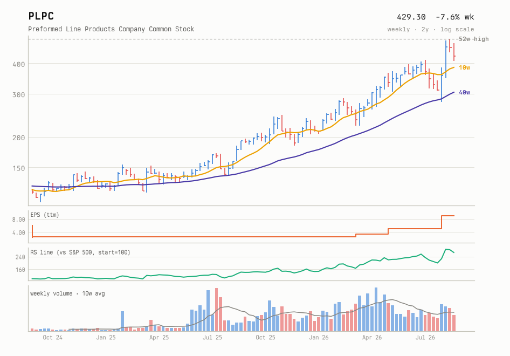Click the 300 price axis label
This screenshot has height=356, width=510.
point(19,95)
